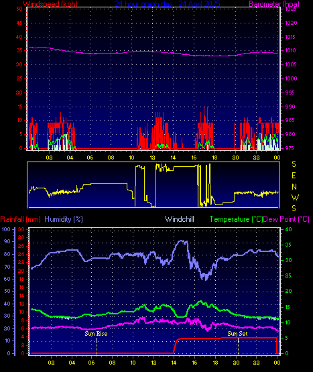Click the Windspeed (kph) axis title
This screenshot has width=313, height=372.
point(50,4)
